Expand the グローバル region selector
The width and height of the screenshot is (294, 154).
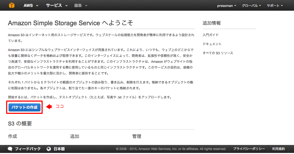point(251,5)
